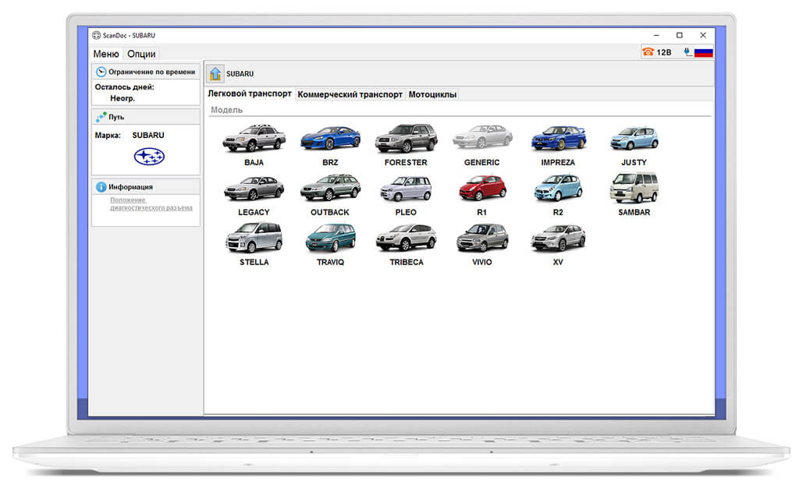Screen dimensions: 799x488
Task: Select the STELLA car icon
Action: coord(254,238)
